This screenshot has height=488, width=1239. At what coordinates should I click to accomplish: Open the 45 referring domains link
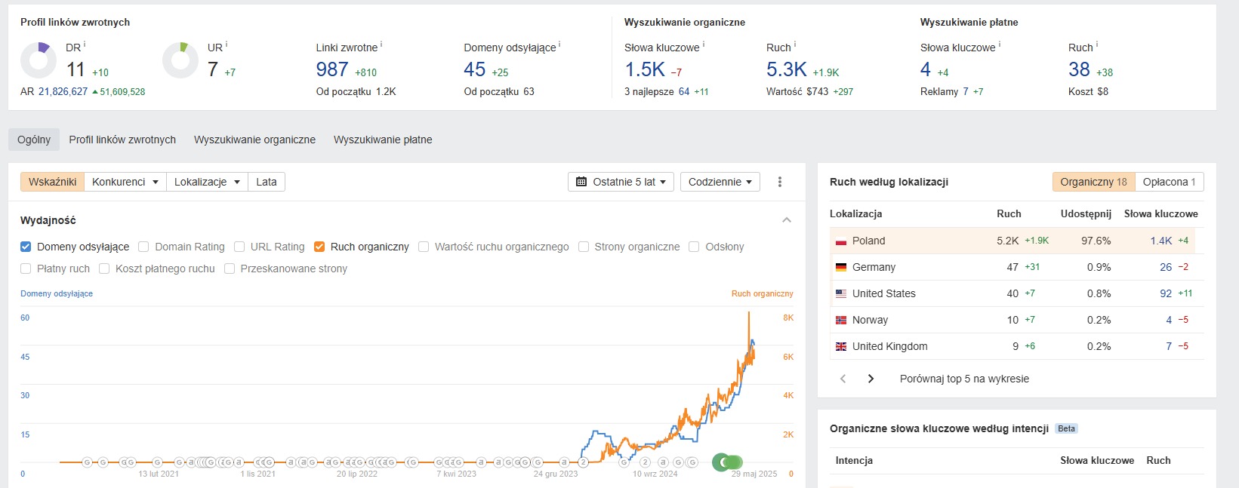[475, 69]
